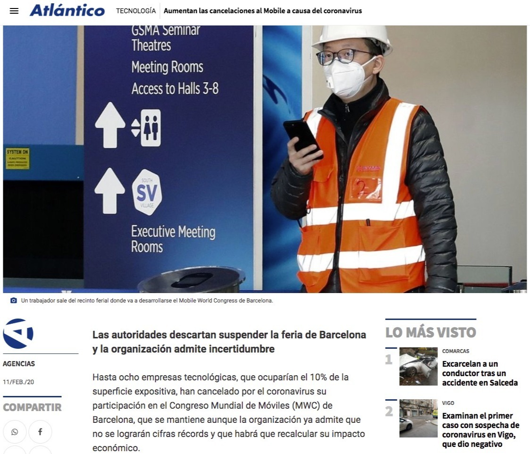
Task: Open the TECNOLOGÍA section
Action: tap(136, 10)
